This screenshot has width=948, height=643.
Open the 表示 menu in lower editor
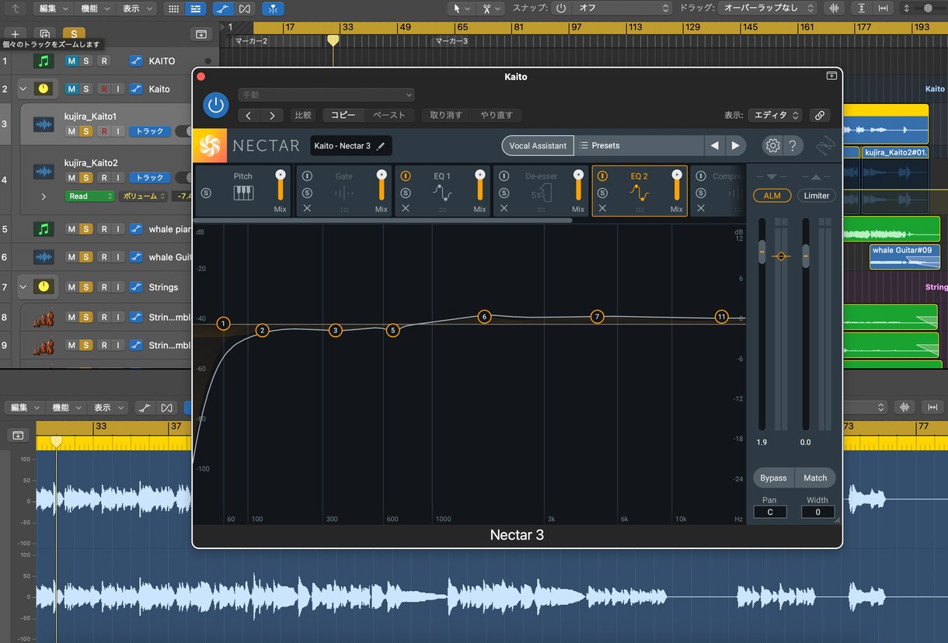[109, 408]
